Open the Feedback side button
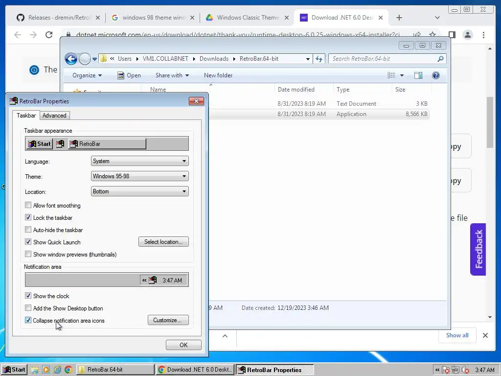Screen dimensions: 501x376 (x=478, y=249)
